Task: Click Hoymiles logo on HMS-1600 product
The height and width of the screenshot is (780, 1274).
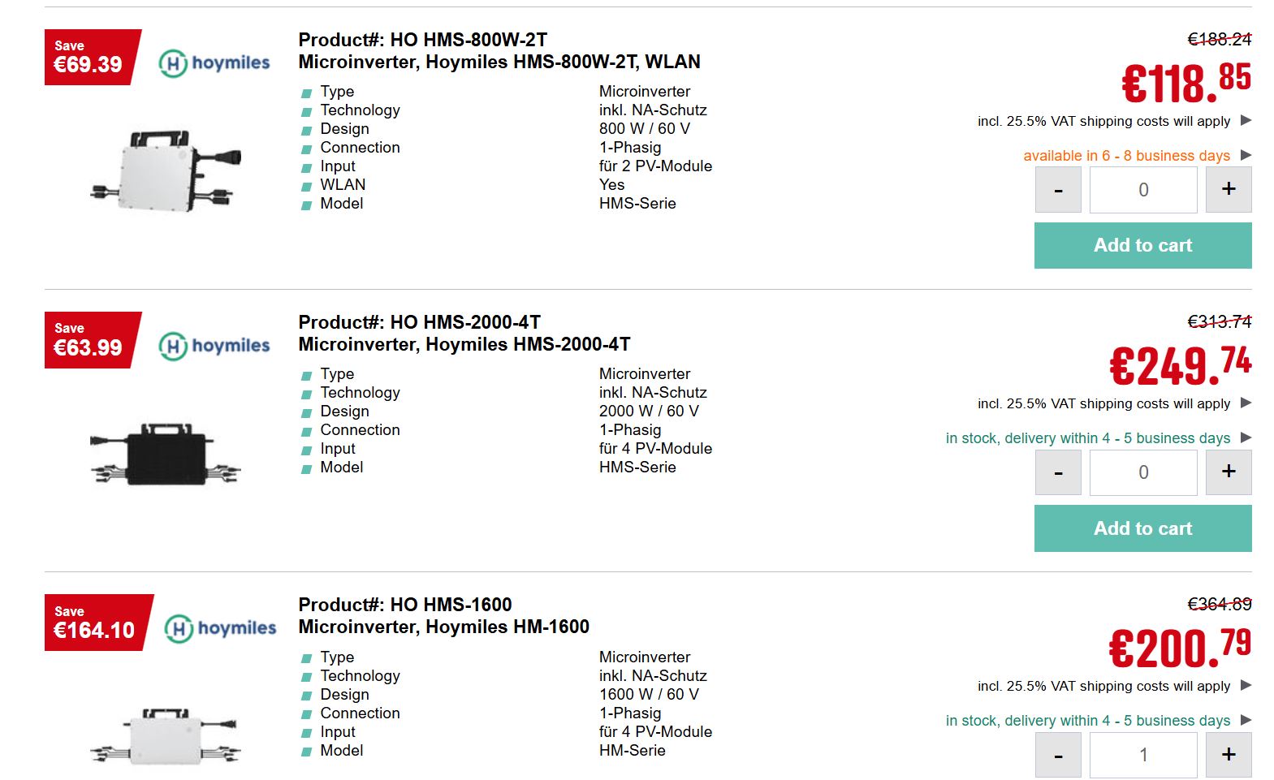Action: click(x=220, y=628)
